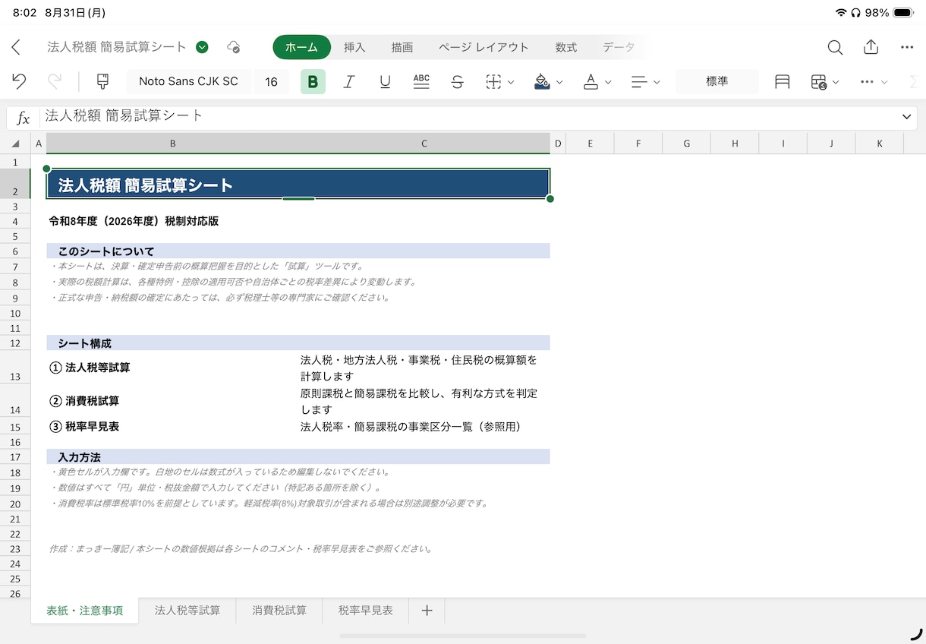Select the format painter tool

[102, 81]
